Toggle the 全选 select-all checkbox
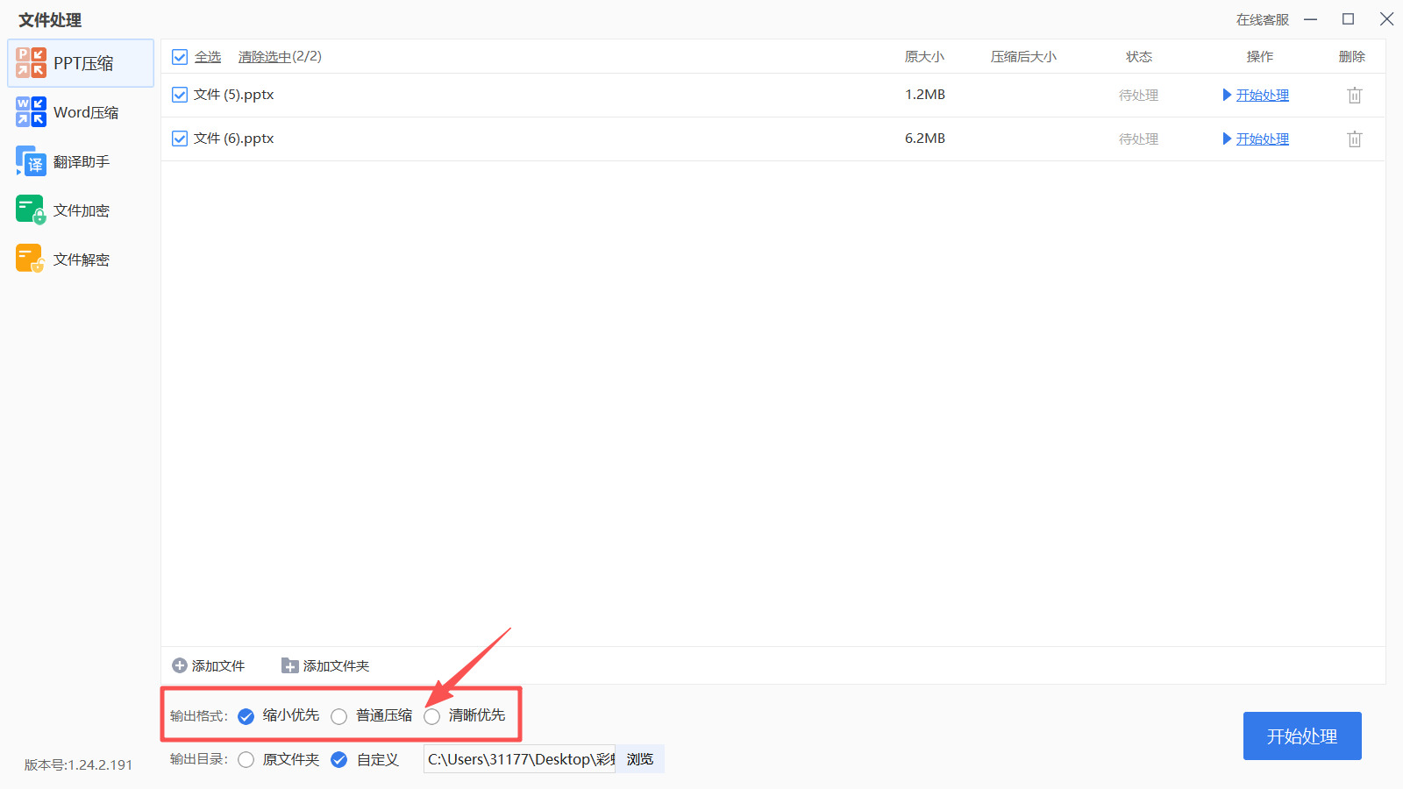 [x=180, y=57]
